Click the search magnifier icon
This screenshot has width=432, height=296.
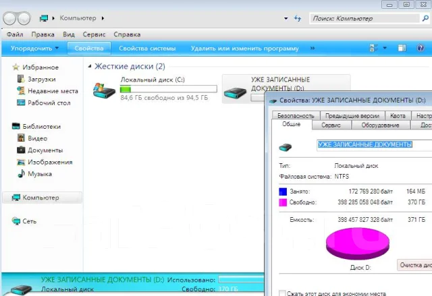coord(425,18)
